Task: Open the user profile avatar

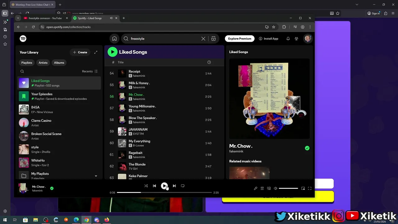Action: pos(308,39)
